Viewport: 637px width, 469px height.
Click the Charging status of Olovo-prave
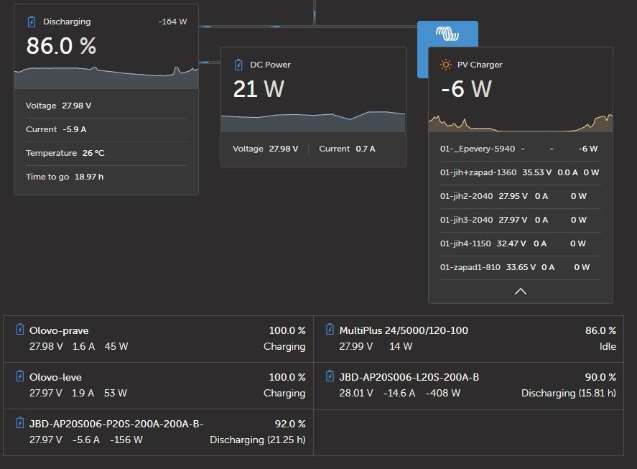click(284, 346)
